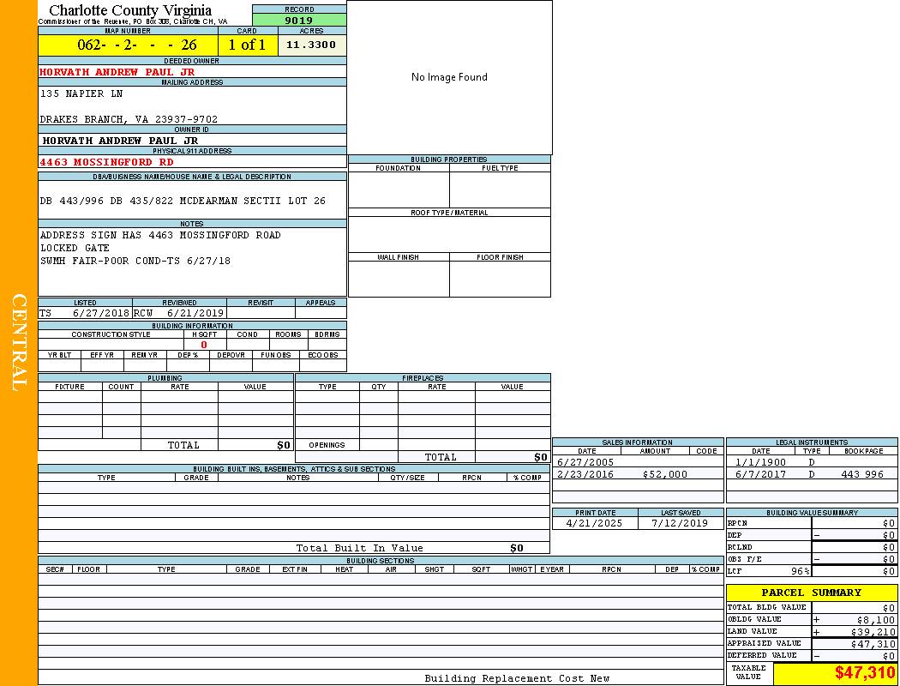Viewport: 900px width, 686px height.
Task: Select the red H SQFT value
Action: pos(204,345)
